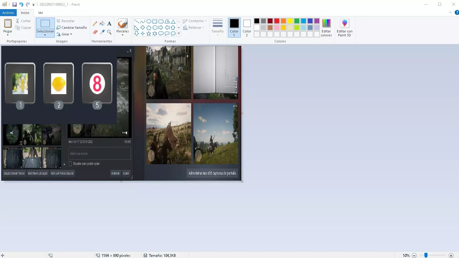This screenshot has height=258, width=459.
Task: Open Editar colores
Action: point(326,28)
